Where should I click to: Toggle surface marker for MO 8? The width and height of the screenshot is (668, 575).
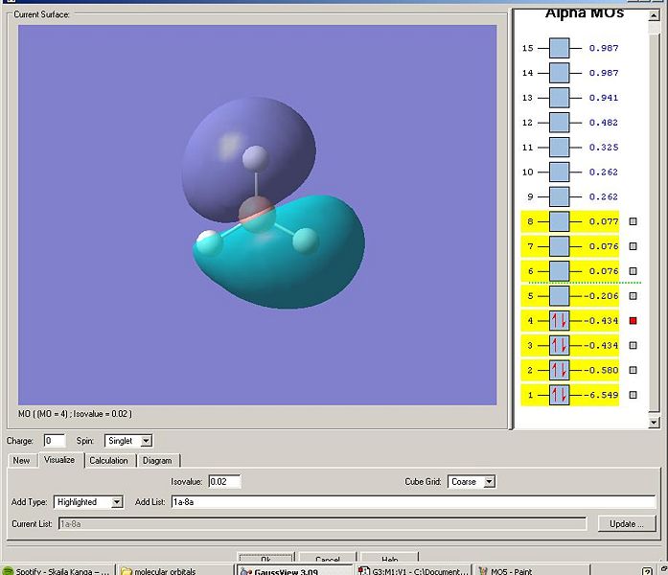633,221
